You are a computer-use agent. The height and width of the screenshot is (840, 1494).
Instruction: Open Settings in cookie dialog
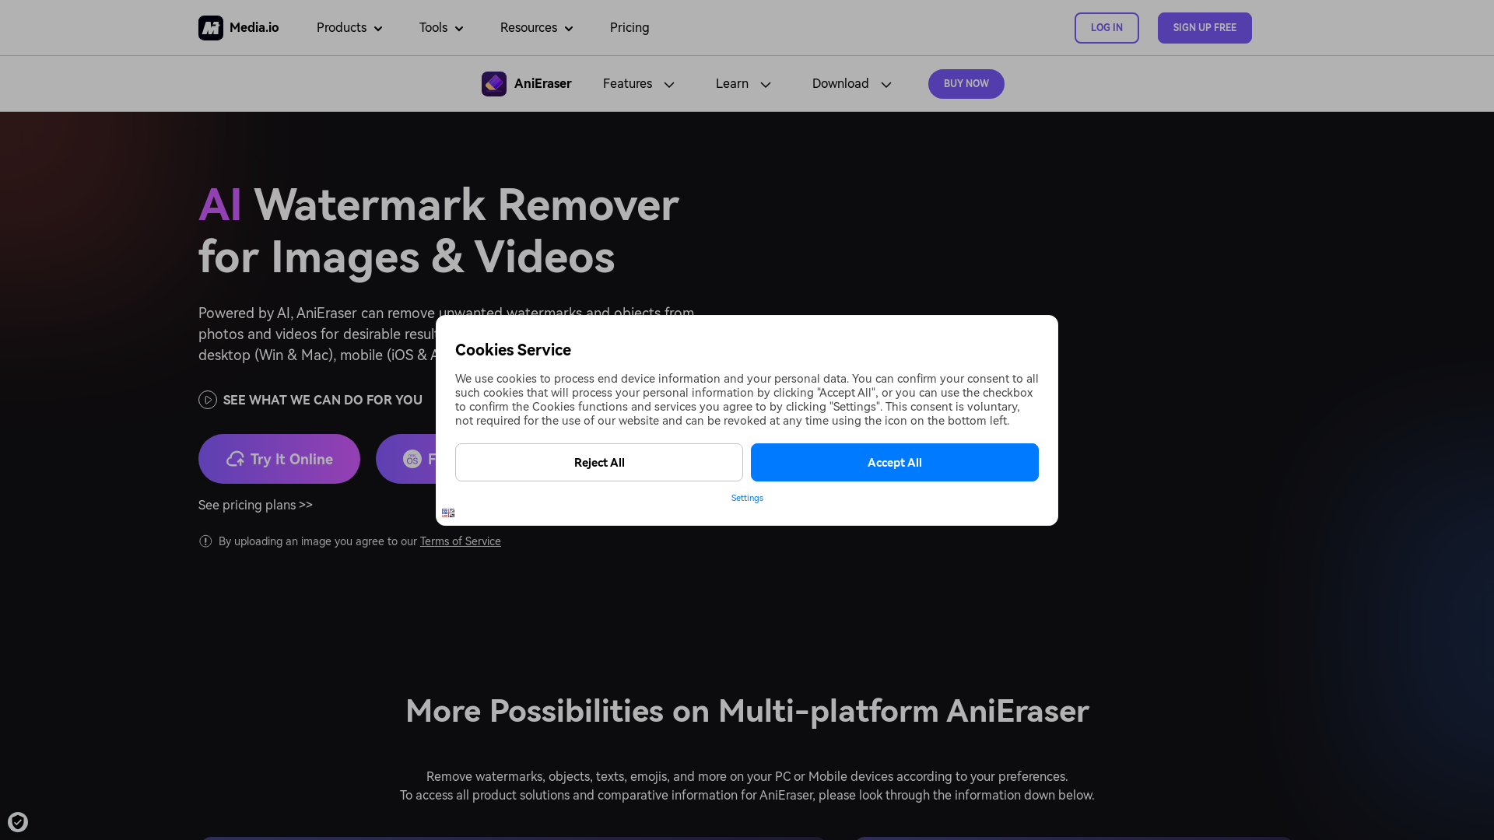coord(747,498)
